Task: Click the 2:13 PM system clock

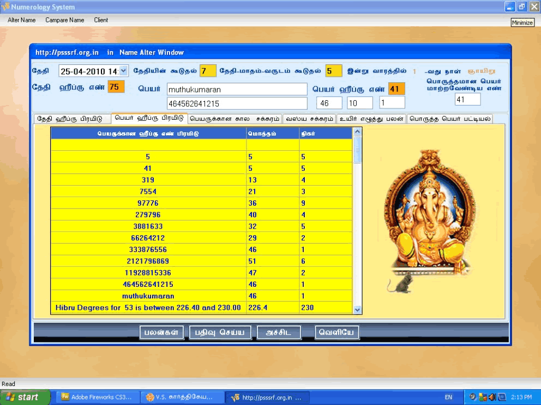Action: [x=521, y=397]
